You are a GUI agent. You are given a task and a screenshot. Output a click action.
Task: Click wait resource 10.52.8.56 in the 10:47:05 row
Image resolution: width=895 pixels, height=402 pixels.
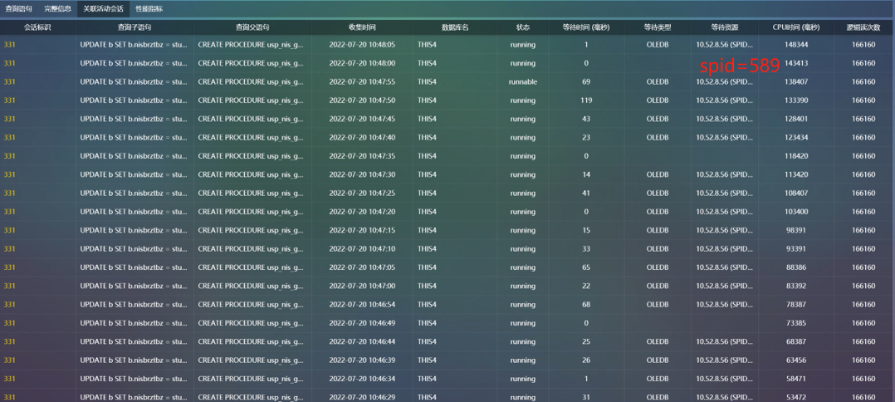pyautogui.click(x=724, y=267)
